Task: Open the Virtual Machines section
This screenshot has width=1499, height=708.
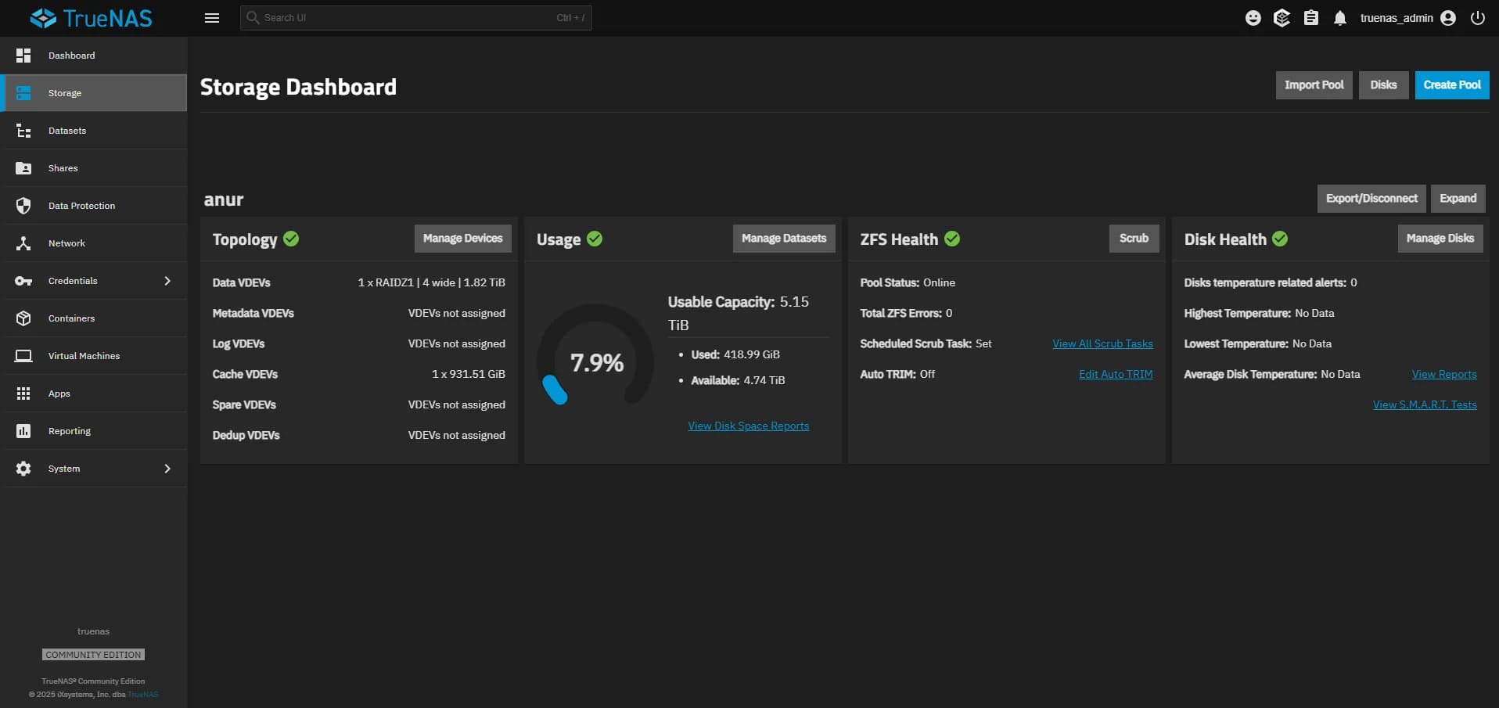Action: 84,355
